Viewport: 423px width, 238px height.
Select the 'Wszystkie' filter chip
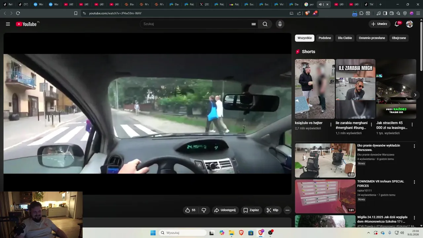tap(305, 38)
